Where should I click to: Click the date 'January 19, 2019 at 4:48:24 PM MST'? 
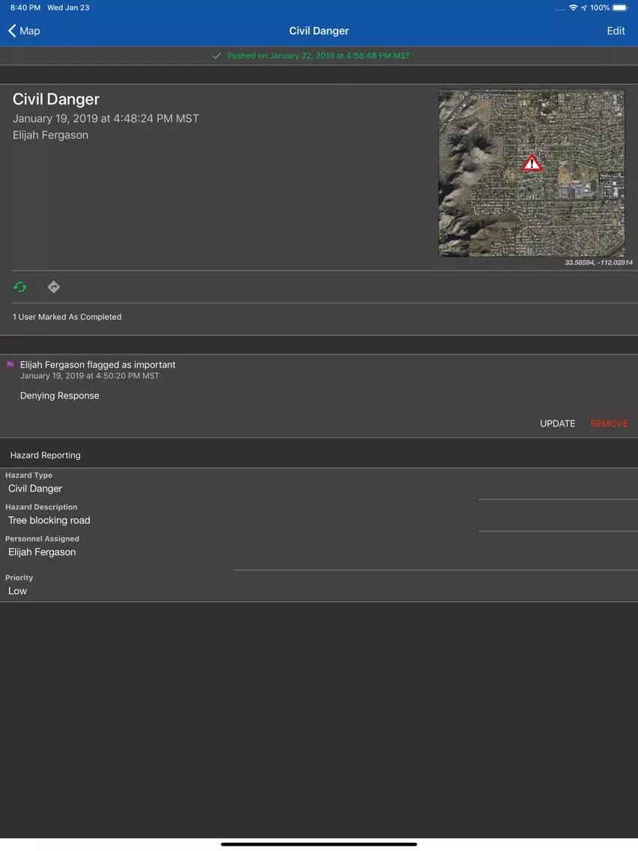point(106,118)
